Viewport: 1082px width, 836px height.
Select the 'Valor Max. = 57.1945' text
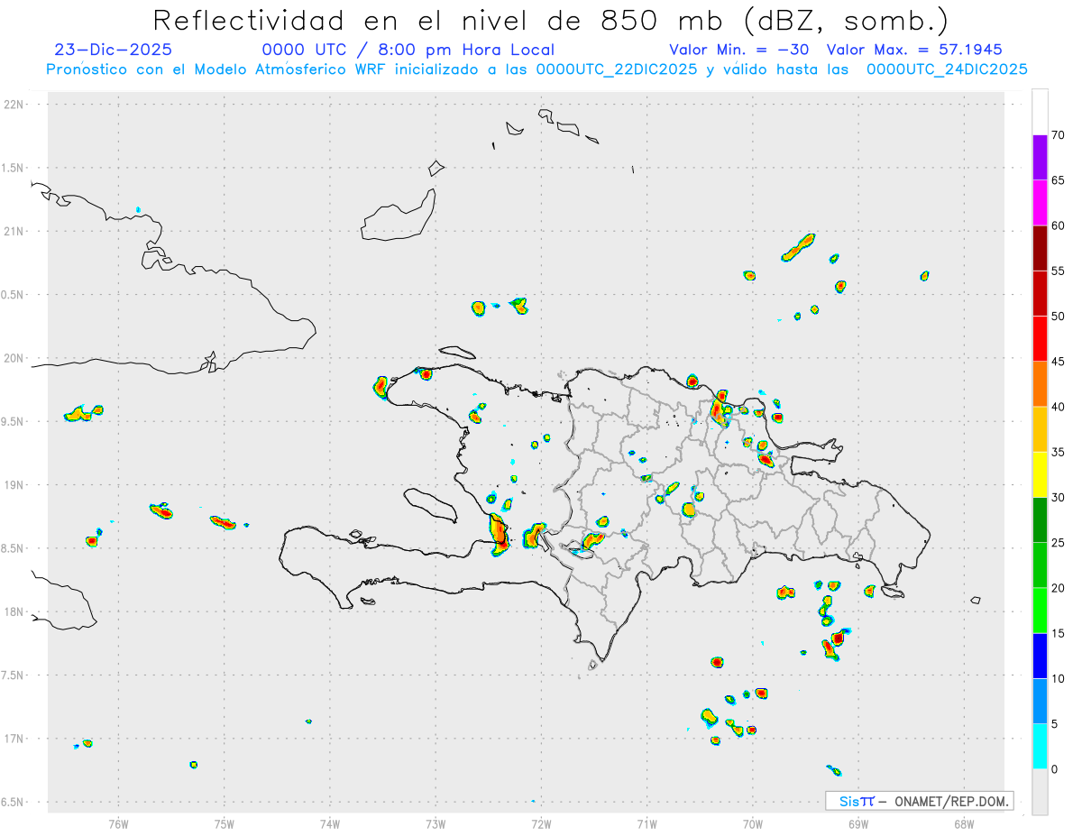click(x=914, y=50)
